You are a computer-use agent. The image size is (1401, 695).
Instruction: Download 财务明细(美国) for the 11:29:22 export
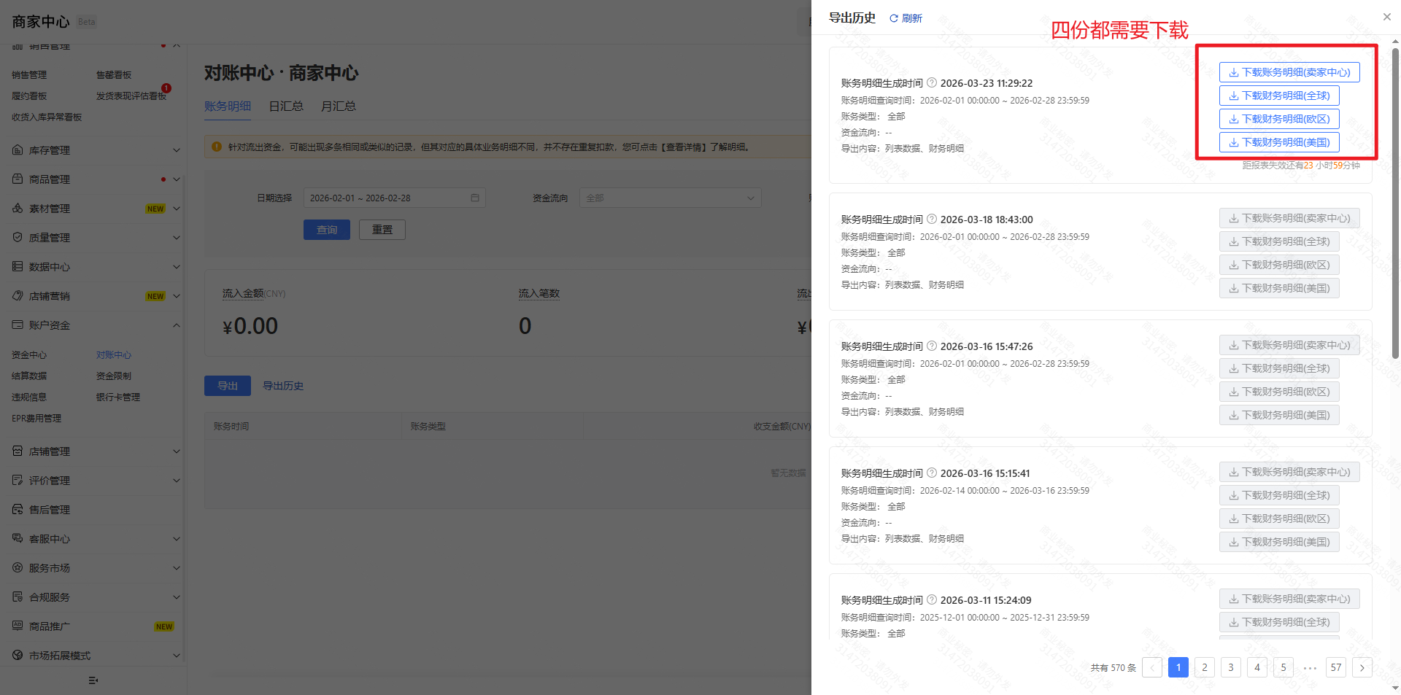pyautogui.click(x=1278, y=142)
